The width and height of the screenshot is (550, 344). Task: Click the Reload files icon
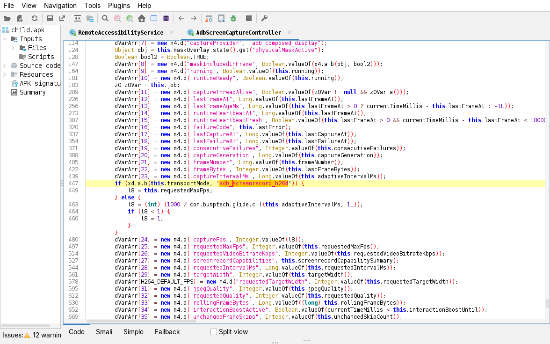coord(35,19)
